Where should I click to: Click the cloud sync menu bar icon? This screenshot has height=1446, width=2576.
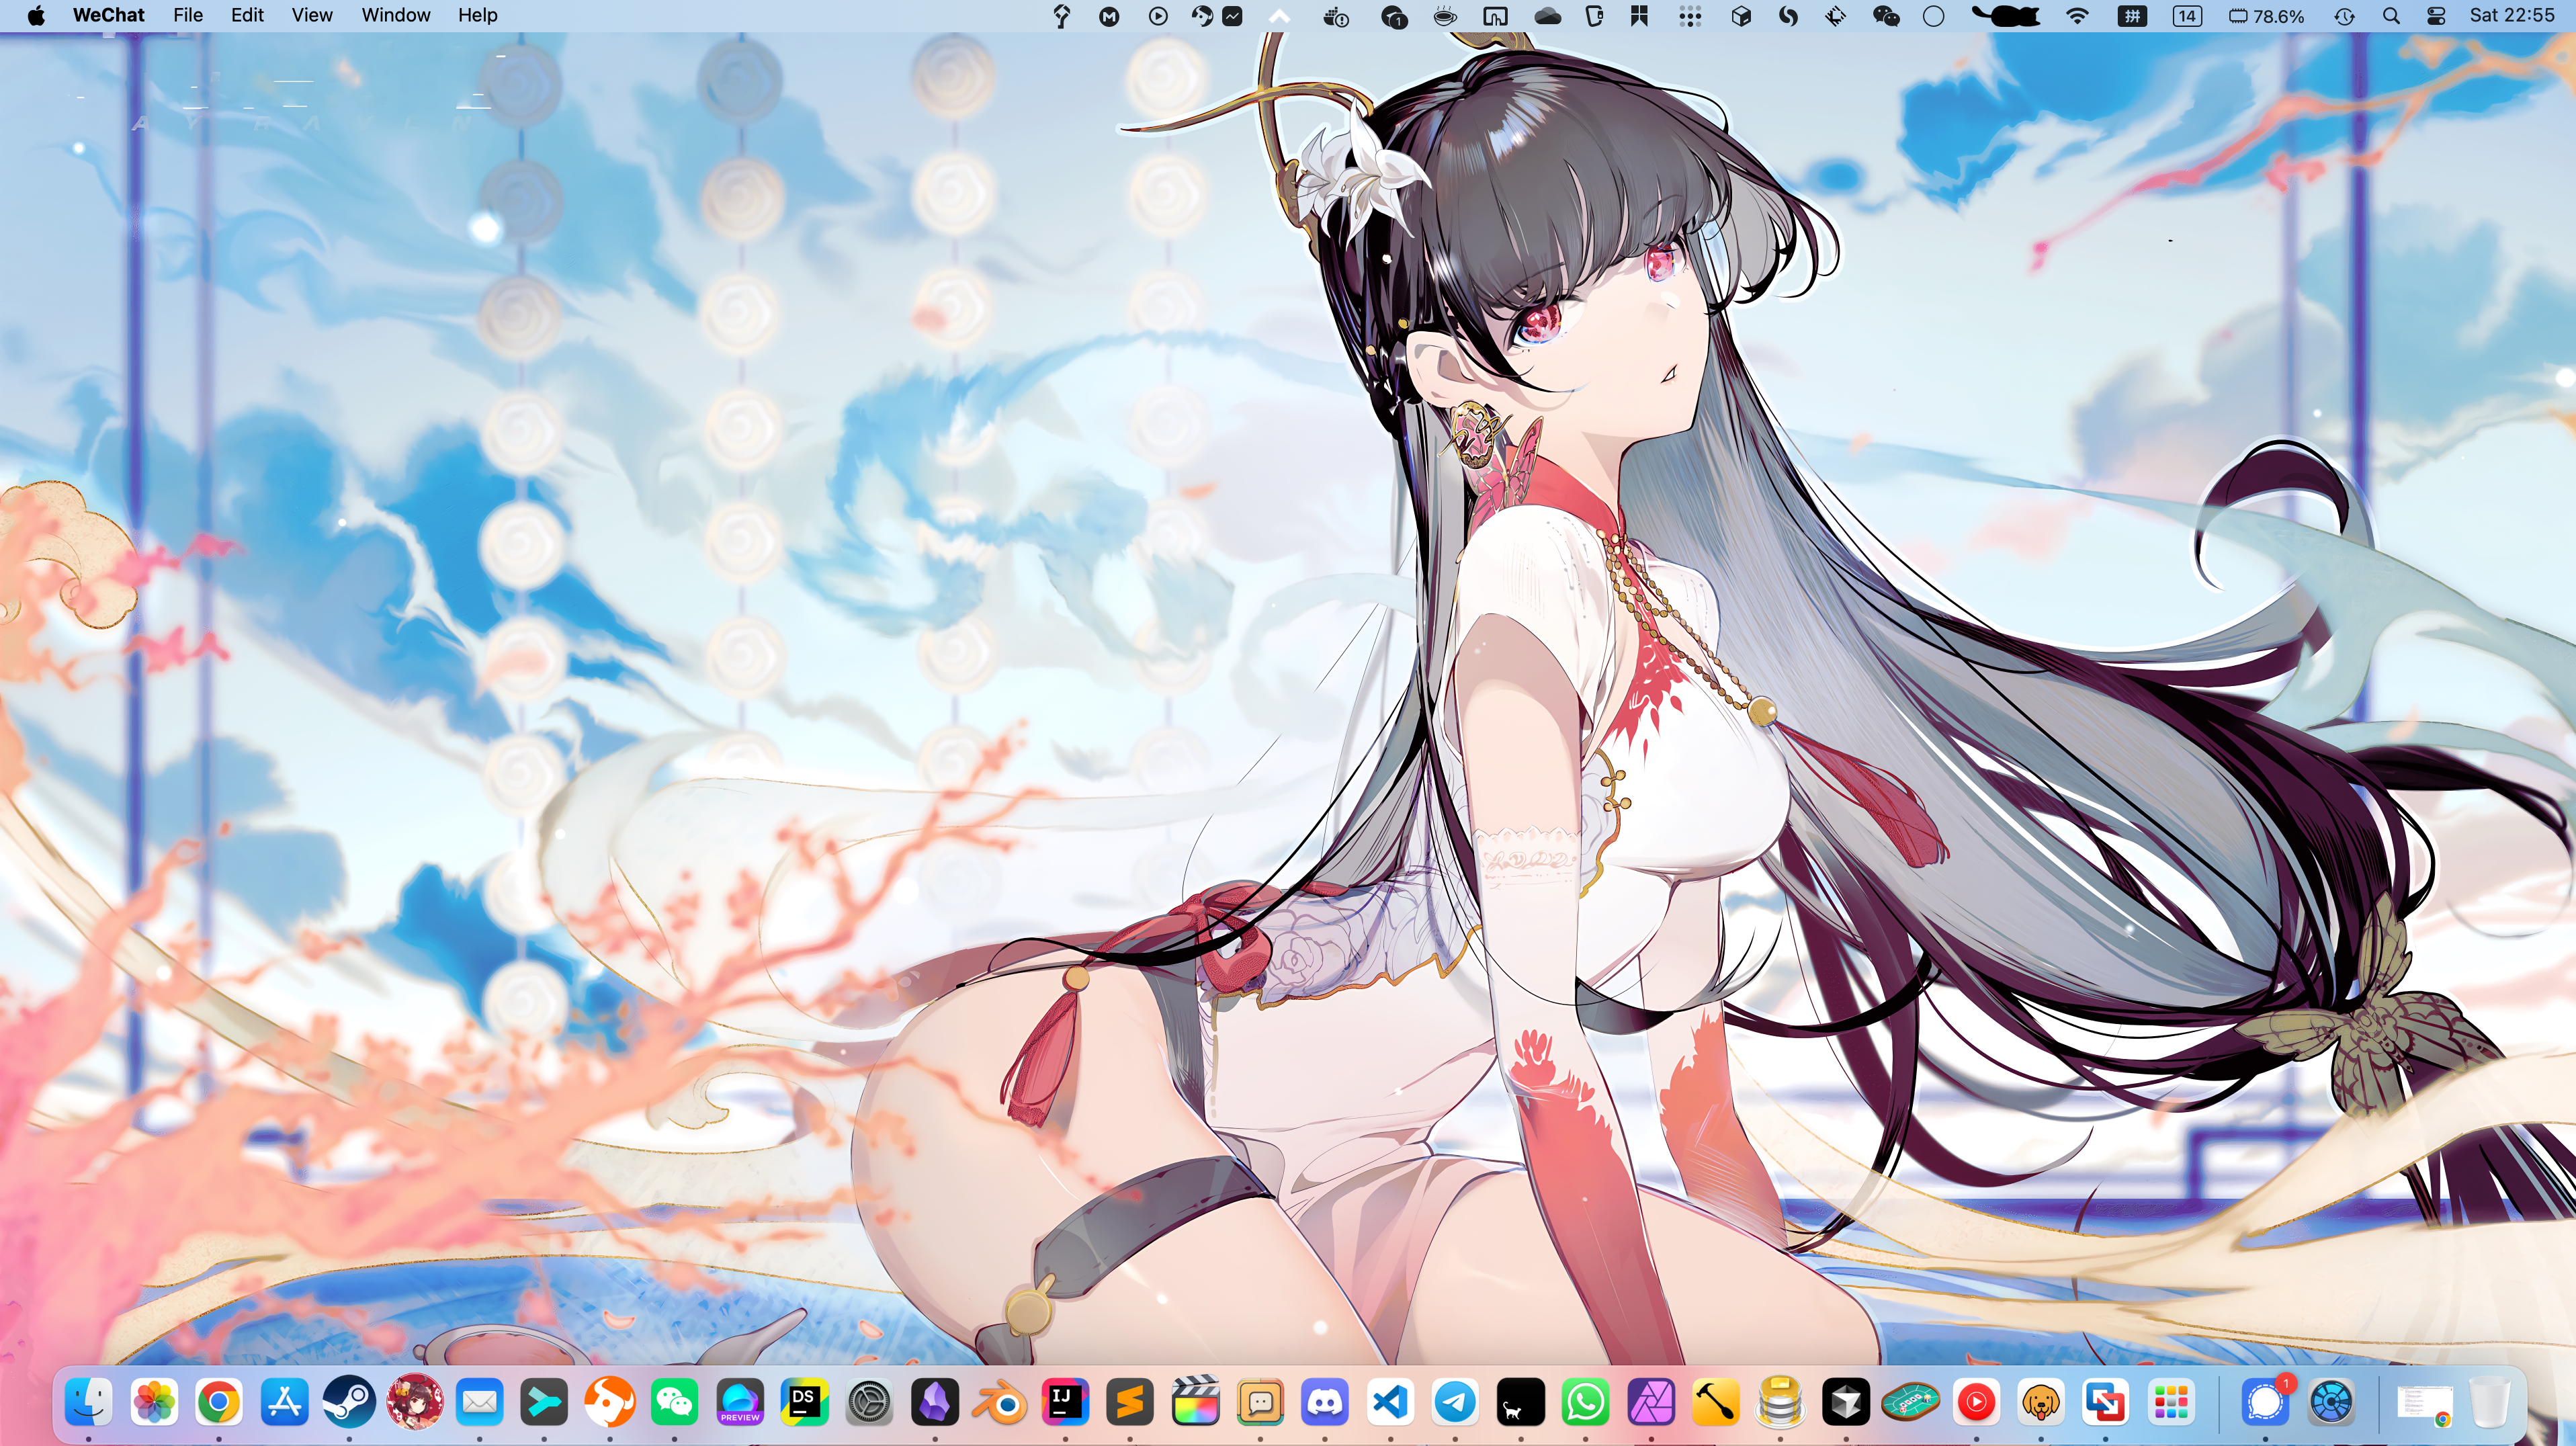1548,16
